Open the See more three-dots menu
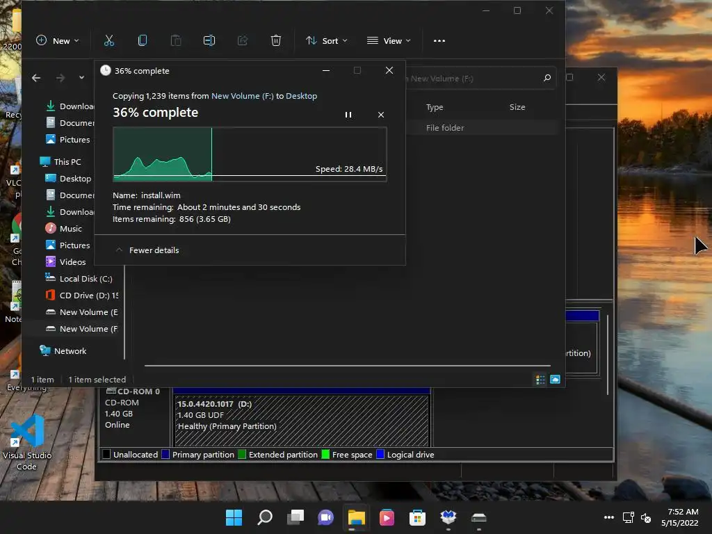 439,40
